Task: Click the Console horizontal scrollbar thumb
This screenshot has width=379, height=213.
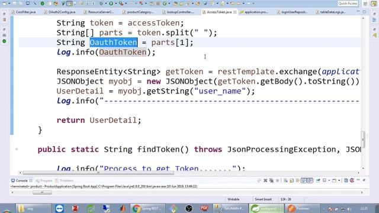Action: [42, 192]
